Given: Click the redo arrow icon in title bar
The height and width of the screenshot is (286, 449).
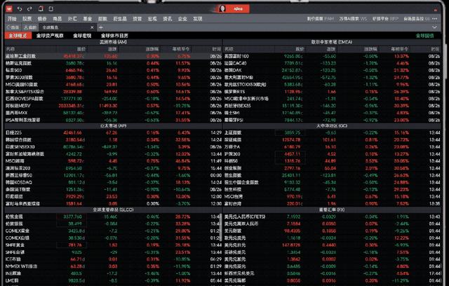Looking at the screenshot, I should (x=30, y=8).
